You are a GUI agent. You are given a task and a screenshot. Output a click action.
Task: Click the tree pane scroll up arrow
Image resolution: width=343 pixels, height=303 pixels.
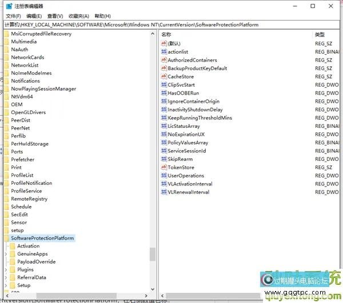pos(153,34)
